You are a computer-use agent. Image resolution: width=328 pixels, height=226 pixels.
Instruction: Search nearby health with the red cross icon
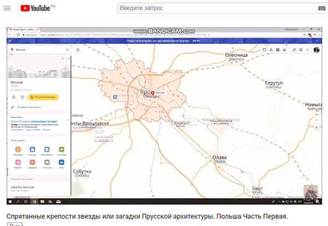click(32, 162)
